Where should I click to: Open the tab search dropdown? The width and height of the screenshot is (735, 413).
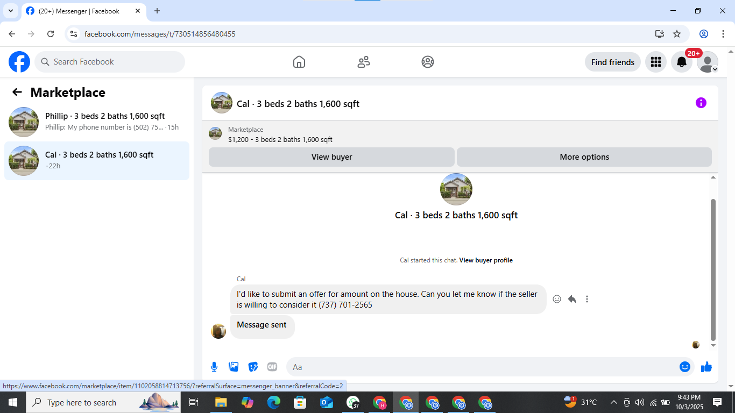11,11
